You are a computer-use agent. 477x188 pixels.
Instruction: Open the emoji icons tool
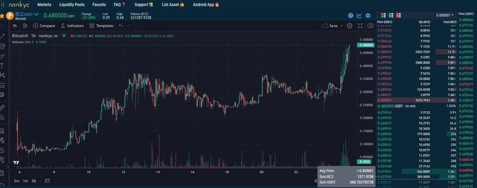pos(2,95)
